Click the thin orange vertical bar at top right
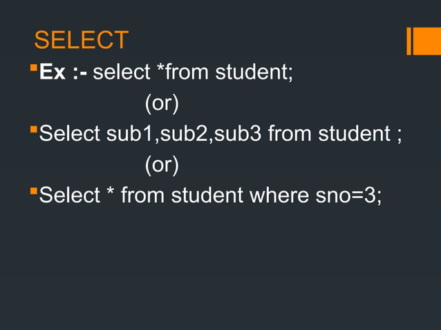Screen dimensions: 441x330 point(409,41)
